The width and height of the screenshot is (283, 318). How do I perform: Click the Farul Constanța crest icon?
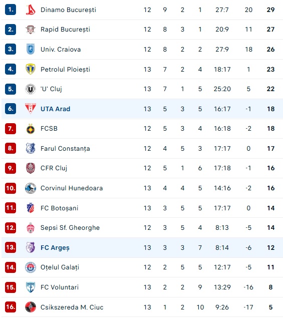click(x=31, y=148)
